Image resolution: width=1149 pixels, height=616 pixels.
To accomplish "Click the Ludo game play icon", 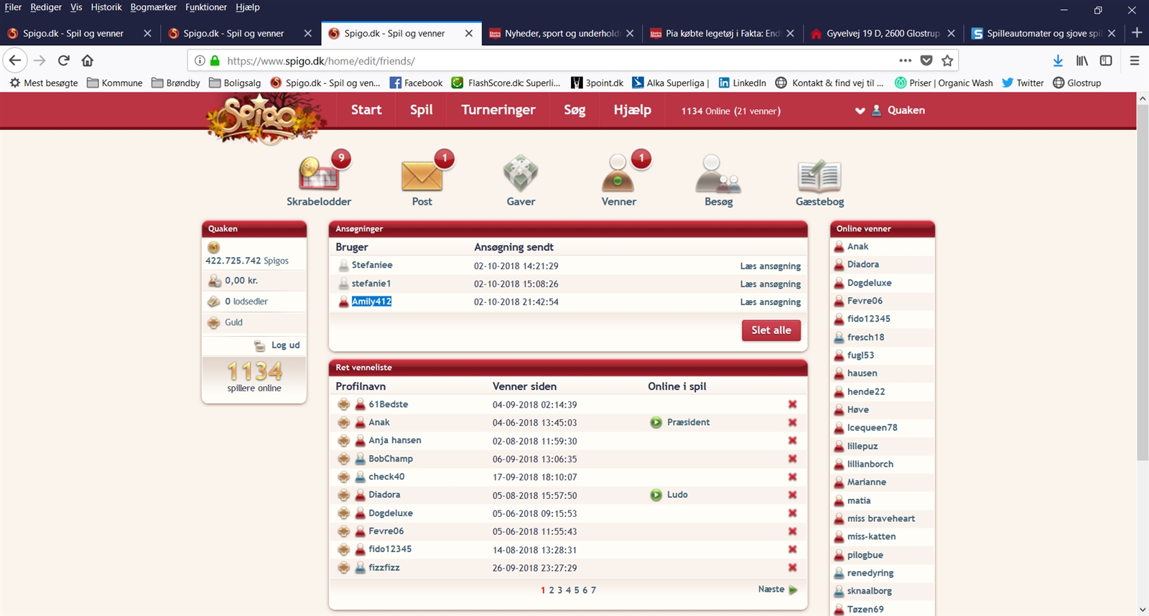I will tap(656, 495).
